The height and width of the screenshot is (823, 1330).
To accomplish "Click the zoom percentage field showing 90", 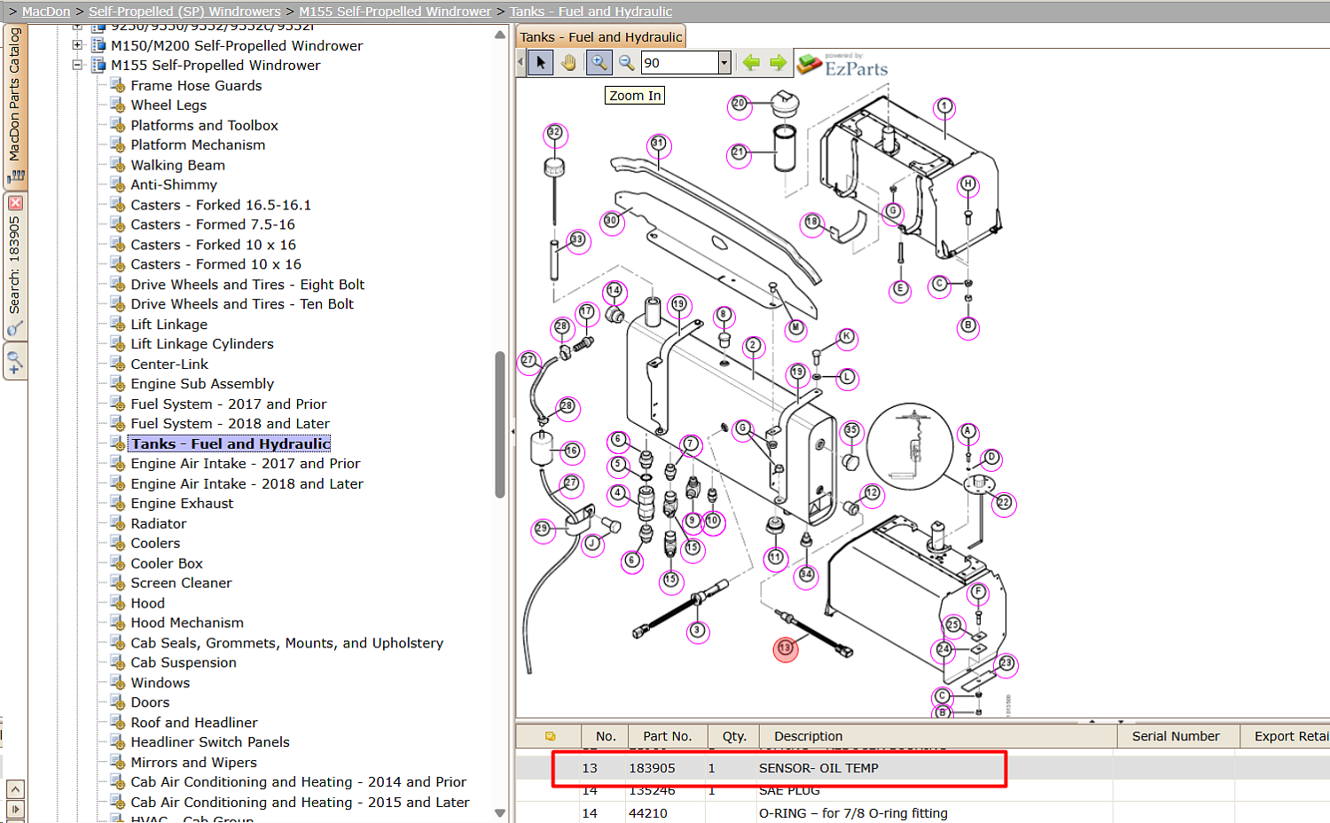I will (679, 62).
